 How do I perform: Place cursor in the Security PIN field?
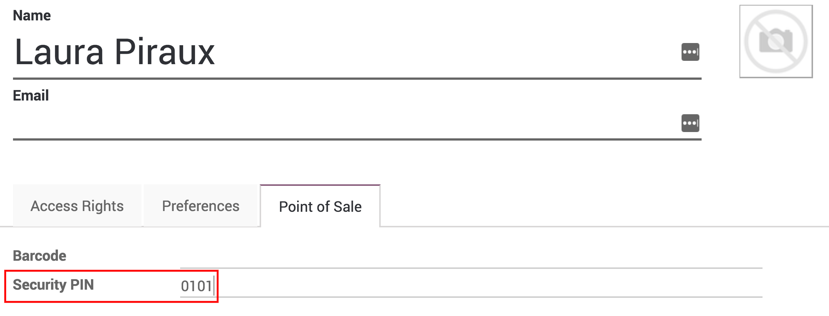point(297,286)
